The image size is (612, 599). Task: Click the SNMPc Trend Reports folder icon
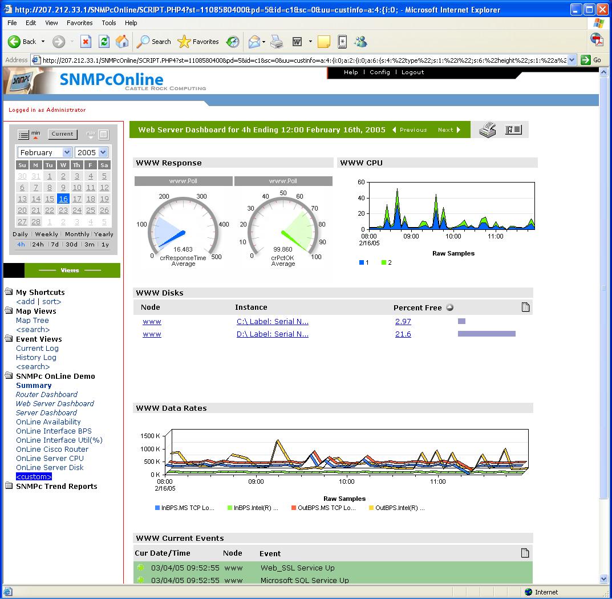click(x=9, y=485)
